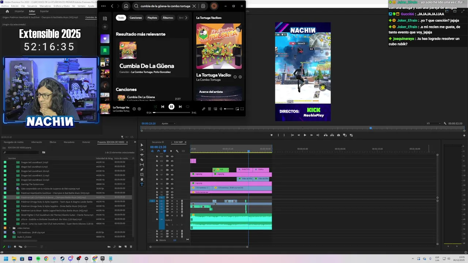Image resolution: width=468 pixels, height=263 pixels.
Task: Select the Rectangle tool
Action: coord(142,175)
